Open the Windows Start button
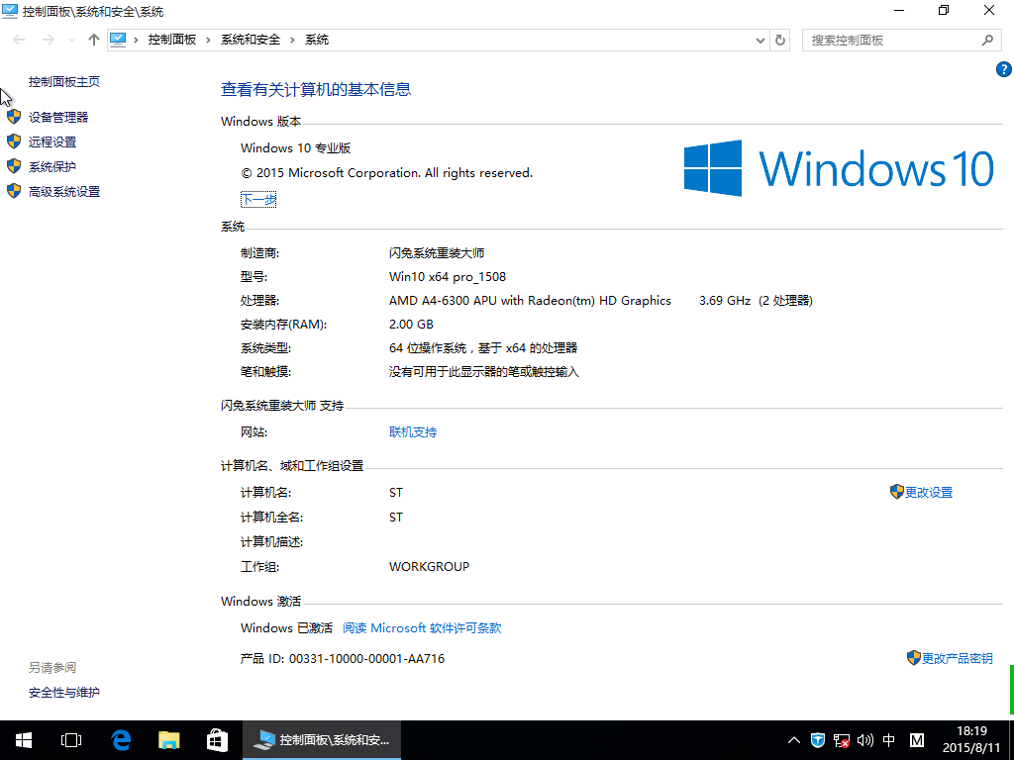Image resolution: width=1014 pixels, height=760 pixels. [24, 740]
